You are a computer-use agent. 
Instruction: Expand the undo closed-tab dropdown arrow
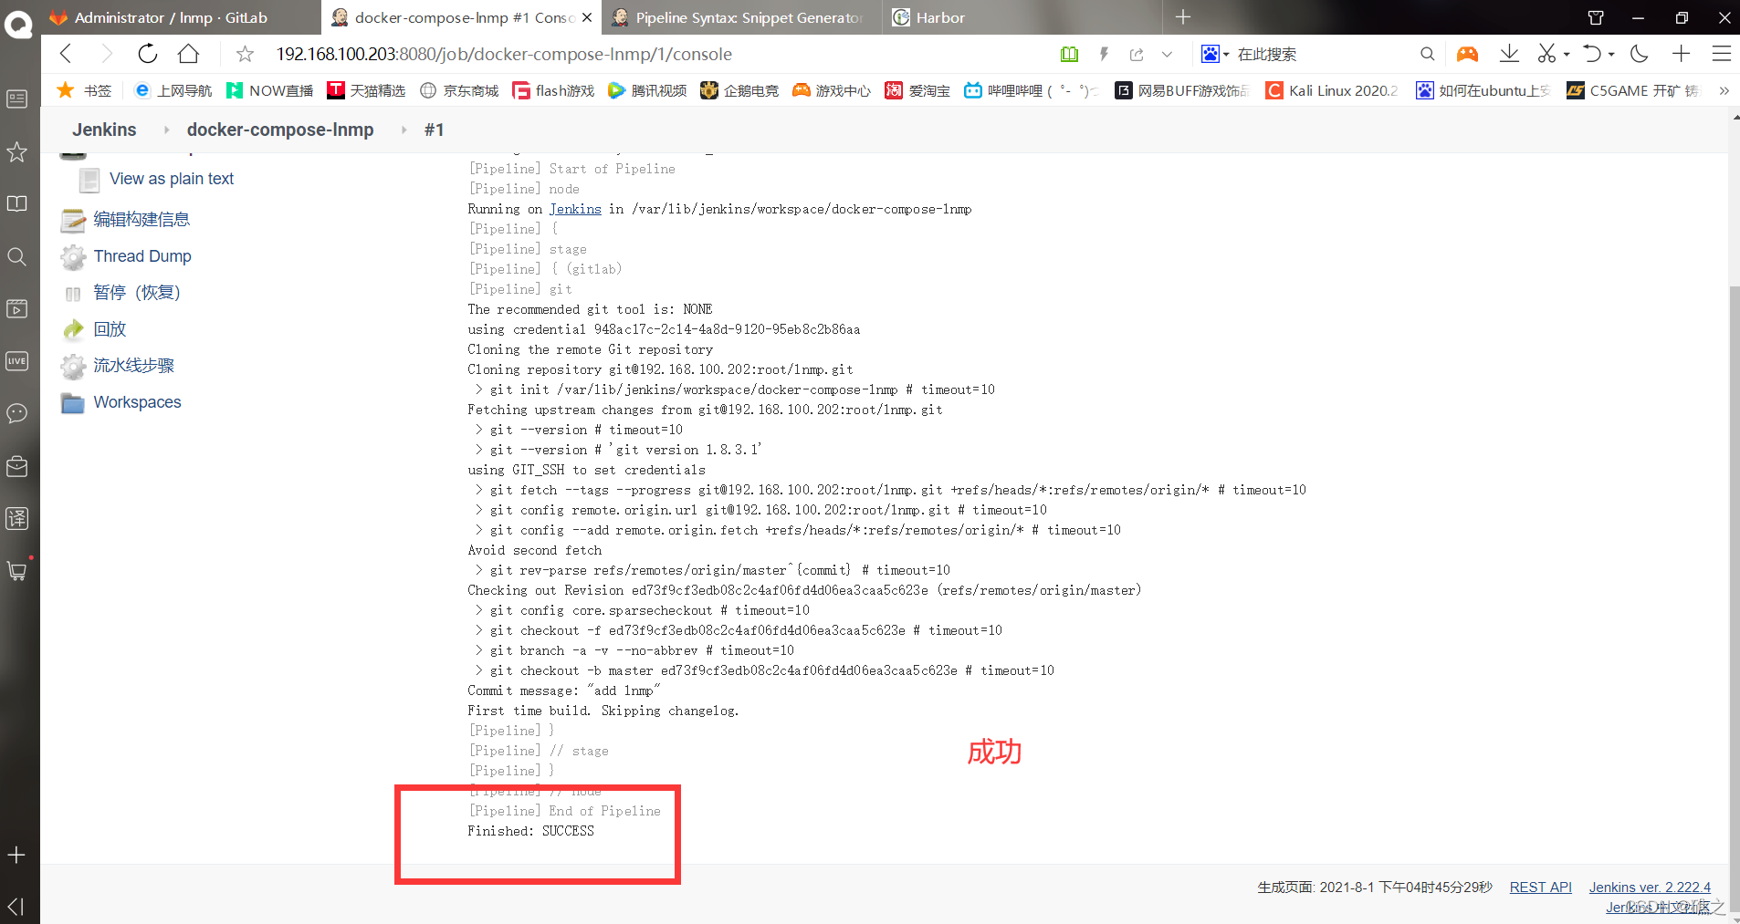pyautogui.click(x=1611, y=54)
